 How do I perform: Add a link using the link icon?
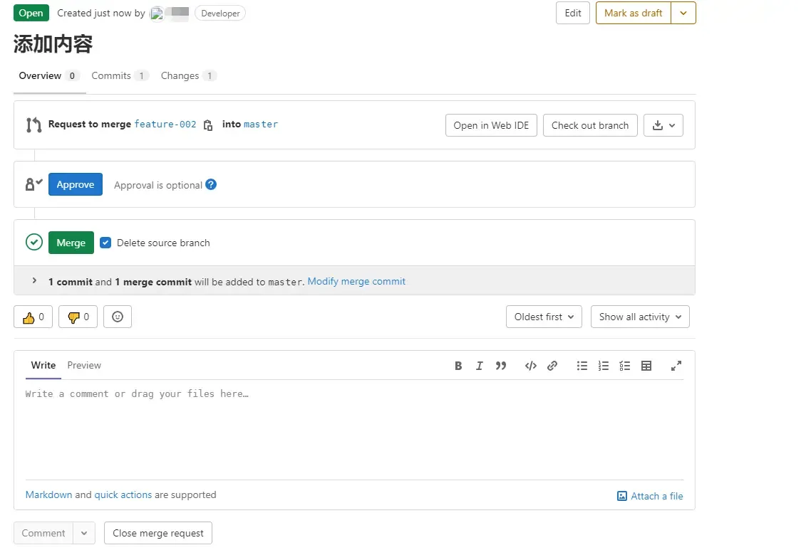(x=552, y=366)
